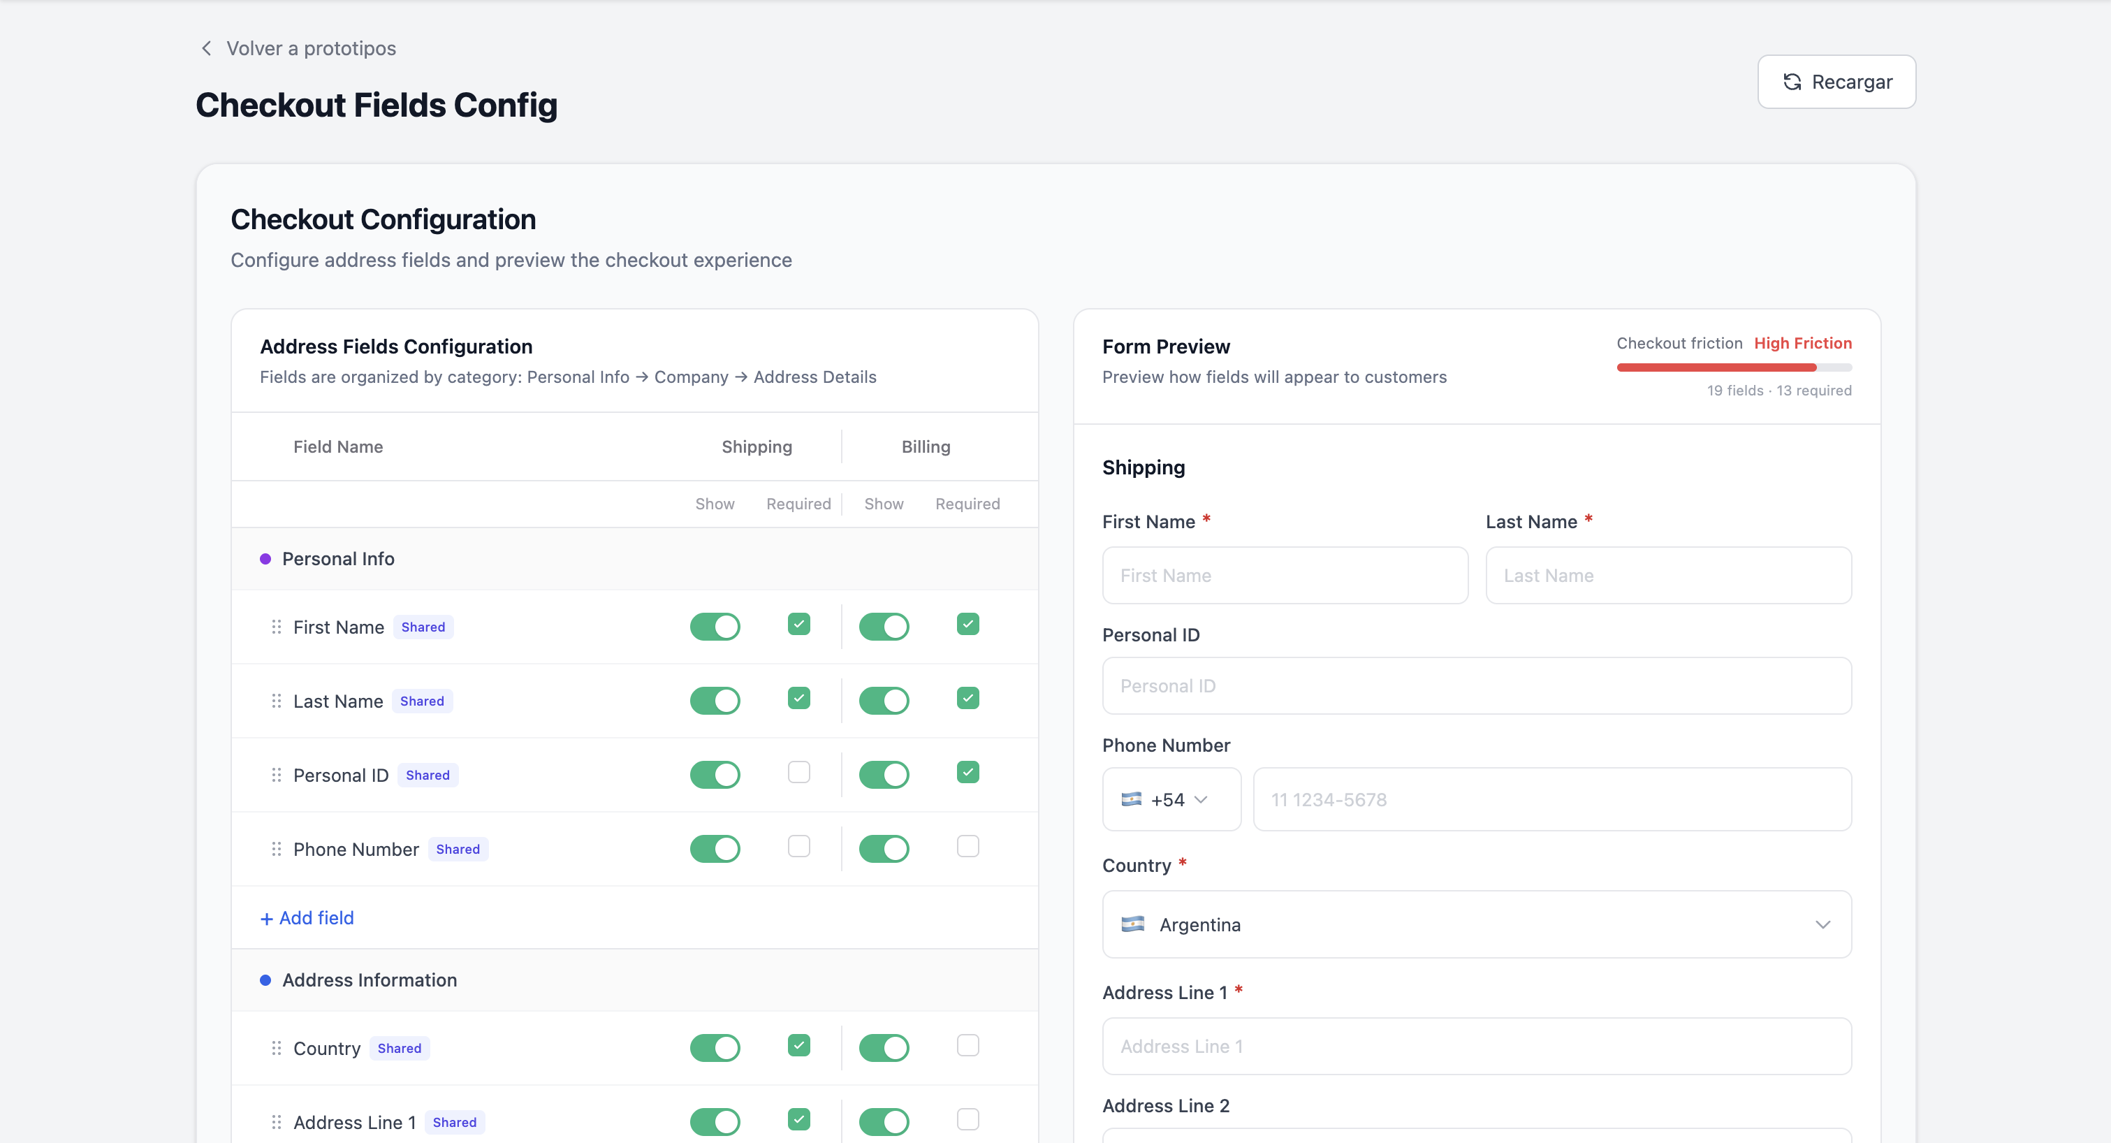Open the chevron on Country field preview
Screen dimensions: 2111x1143
(1823, 924)
